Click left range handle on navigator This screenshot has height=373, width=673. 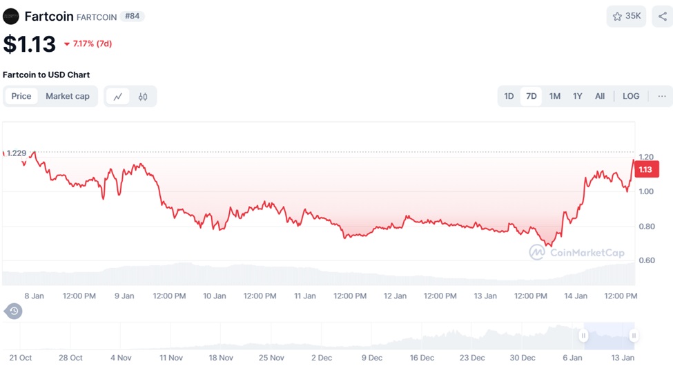pos(583,336)
